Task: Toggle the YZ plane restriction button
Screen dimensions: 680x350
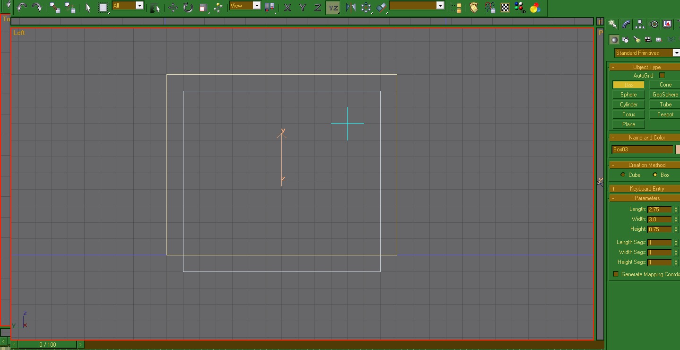Action: click(x=333, y=8)
